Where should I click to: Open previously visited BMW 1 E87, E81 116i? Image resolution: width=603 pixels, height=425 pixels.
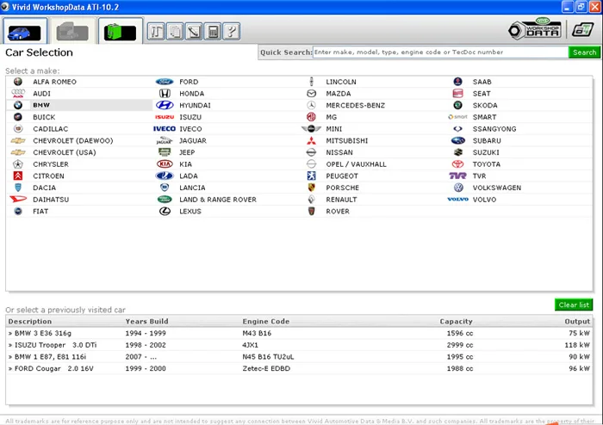click(x=299, y=357)
